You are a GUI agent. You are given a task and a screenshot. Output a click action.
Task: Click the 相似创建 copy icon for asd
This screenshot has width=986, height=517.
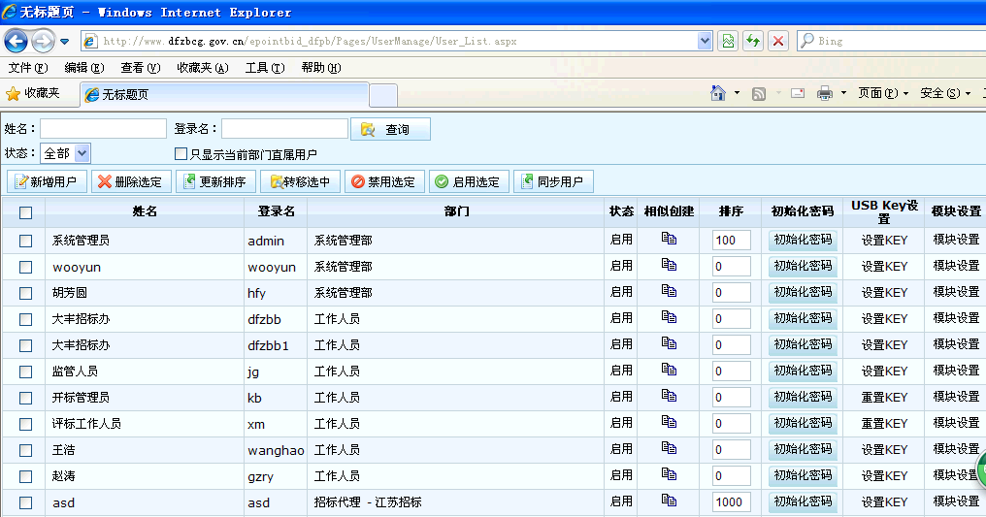[x=669, y=501]
